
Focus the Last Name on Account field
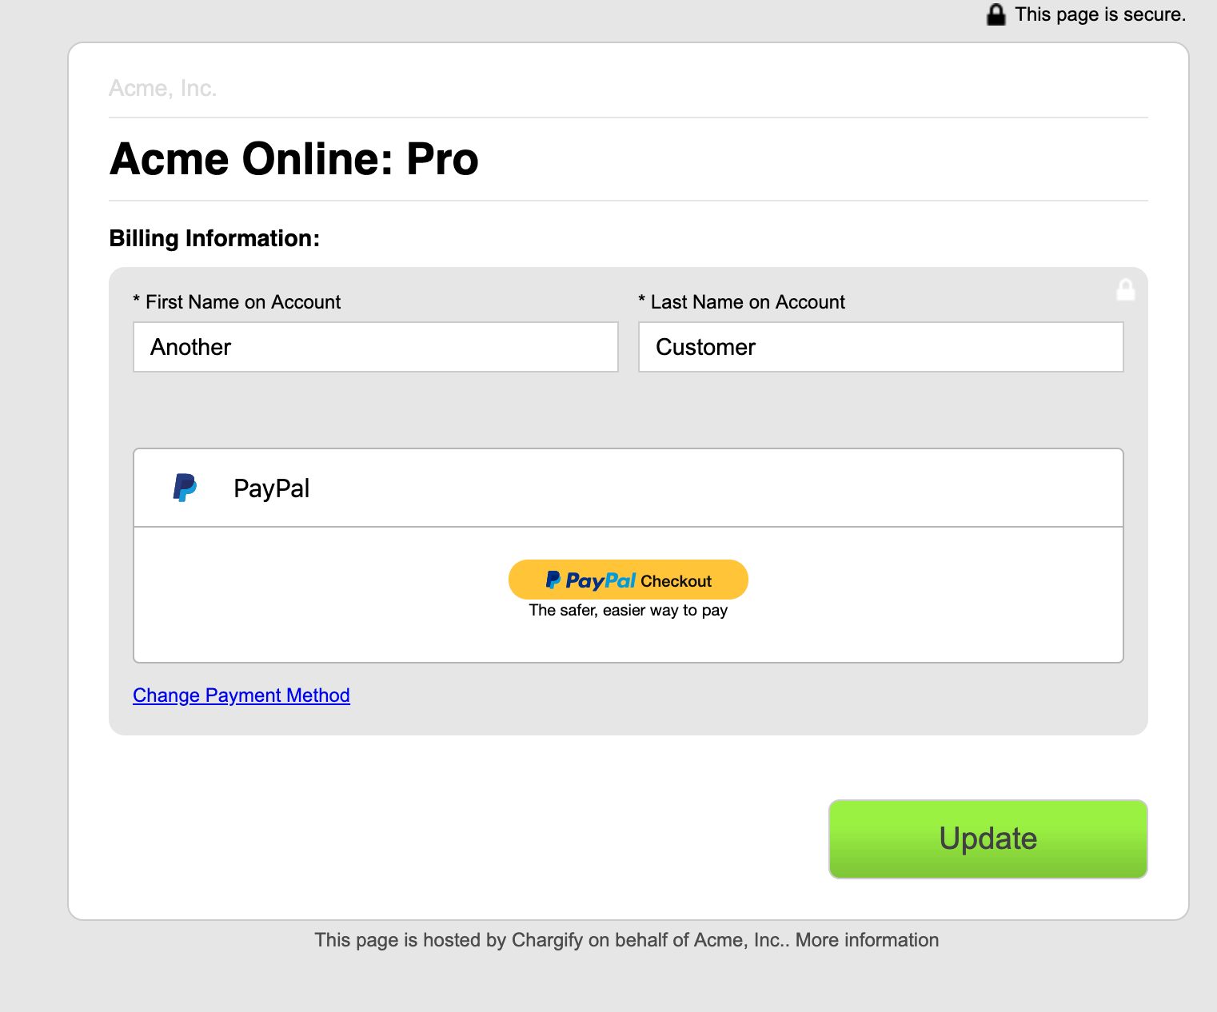click(x=881, y=347)
